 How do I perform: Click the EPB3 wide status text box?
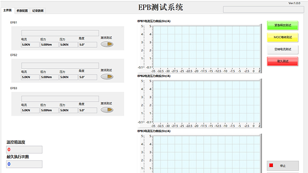click(x=60, y=98)
